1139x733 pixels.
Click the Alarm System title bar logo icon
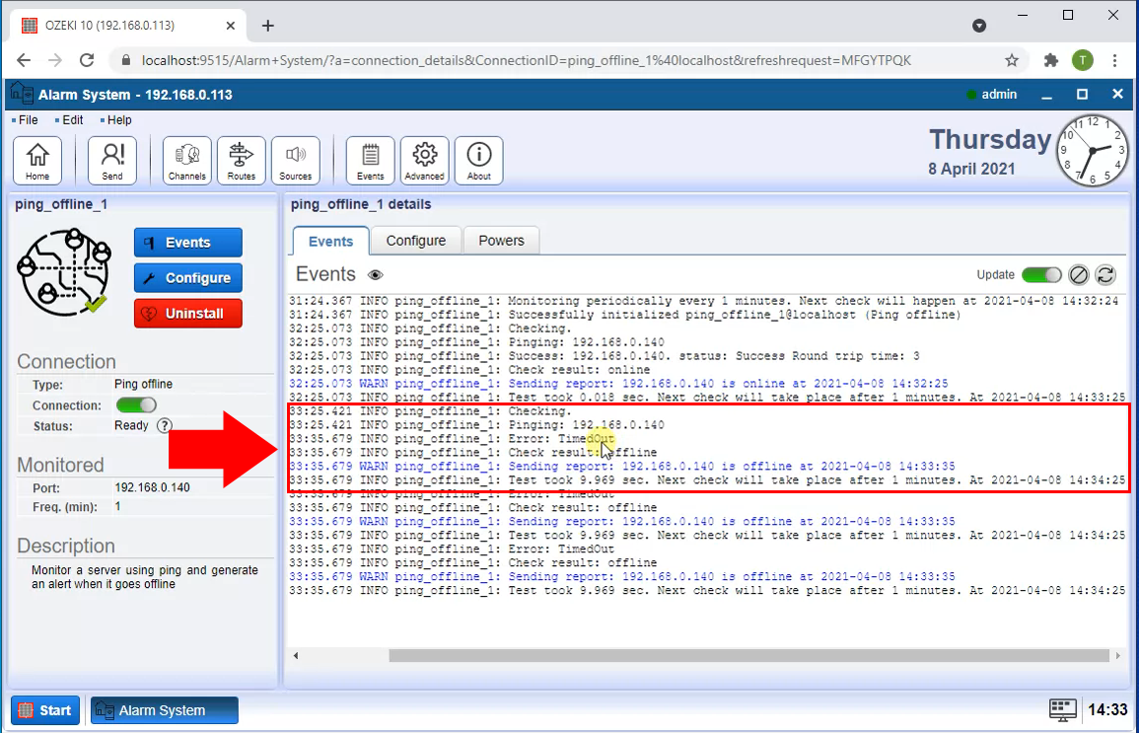pos(22,95)
